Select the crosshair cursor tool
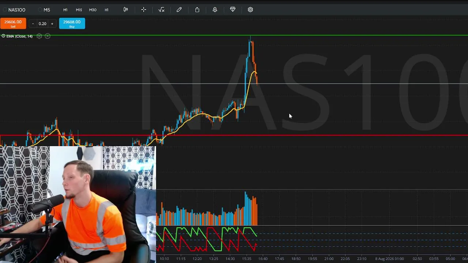468x263 pixels. coord(144,9)
